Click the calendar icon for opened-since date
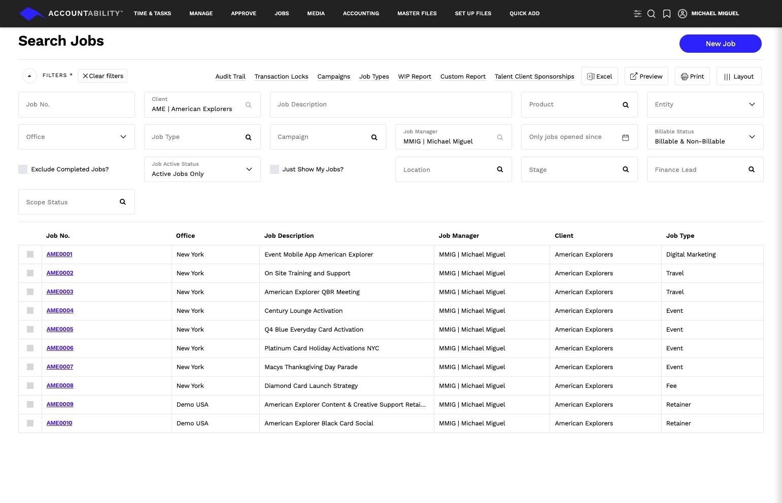The height and width of the screenshot is (503, 782). pyautogui.click(x=625, y=137)
